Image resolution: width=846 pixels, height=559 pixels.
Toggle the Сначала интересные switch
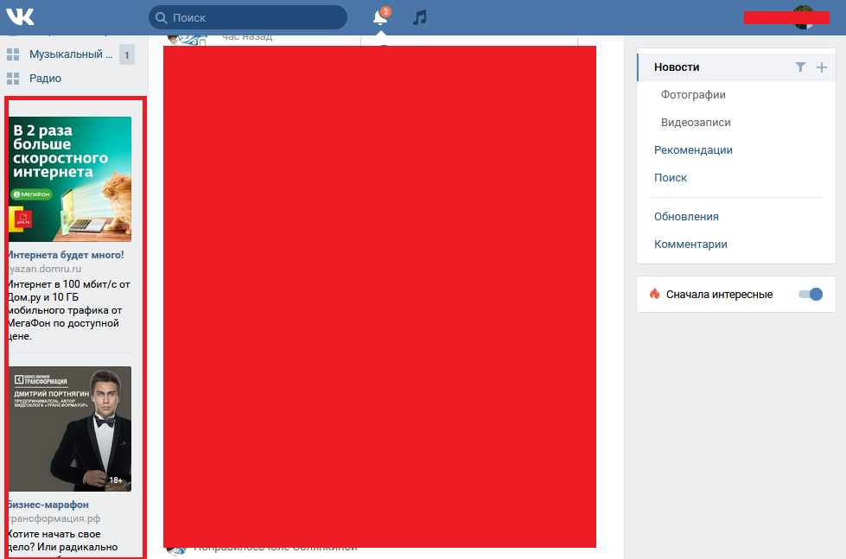coord(811,294)
